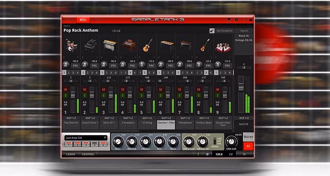
Task: Start playback with the play arrow
Action: click(244, 154)
